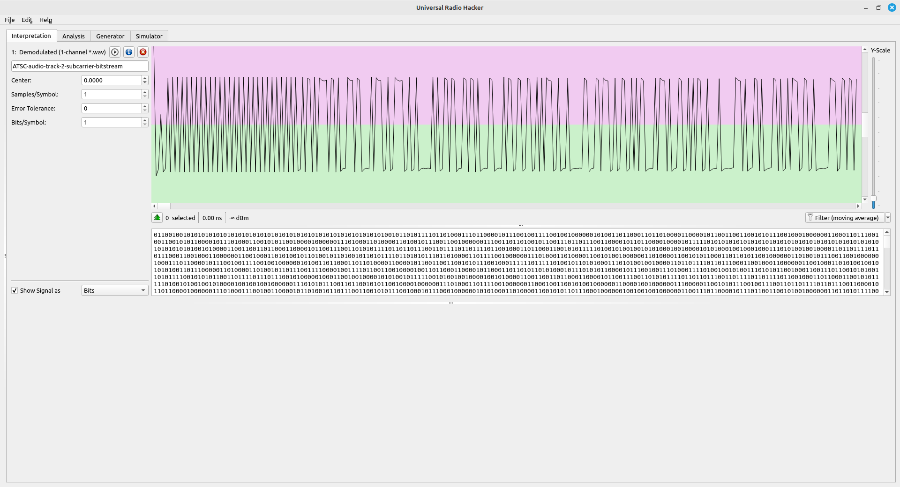Increase Error Tolerance with up arrow
The height and width of the screenshot is (487, 900).
click(x=145, y=106)
